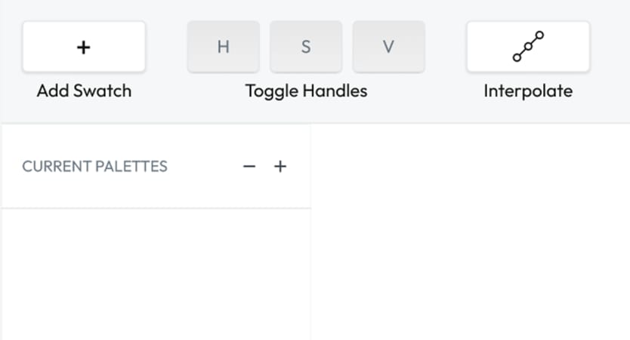Remove a palette with the minus icon

249,166
